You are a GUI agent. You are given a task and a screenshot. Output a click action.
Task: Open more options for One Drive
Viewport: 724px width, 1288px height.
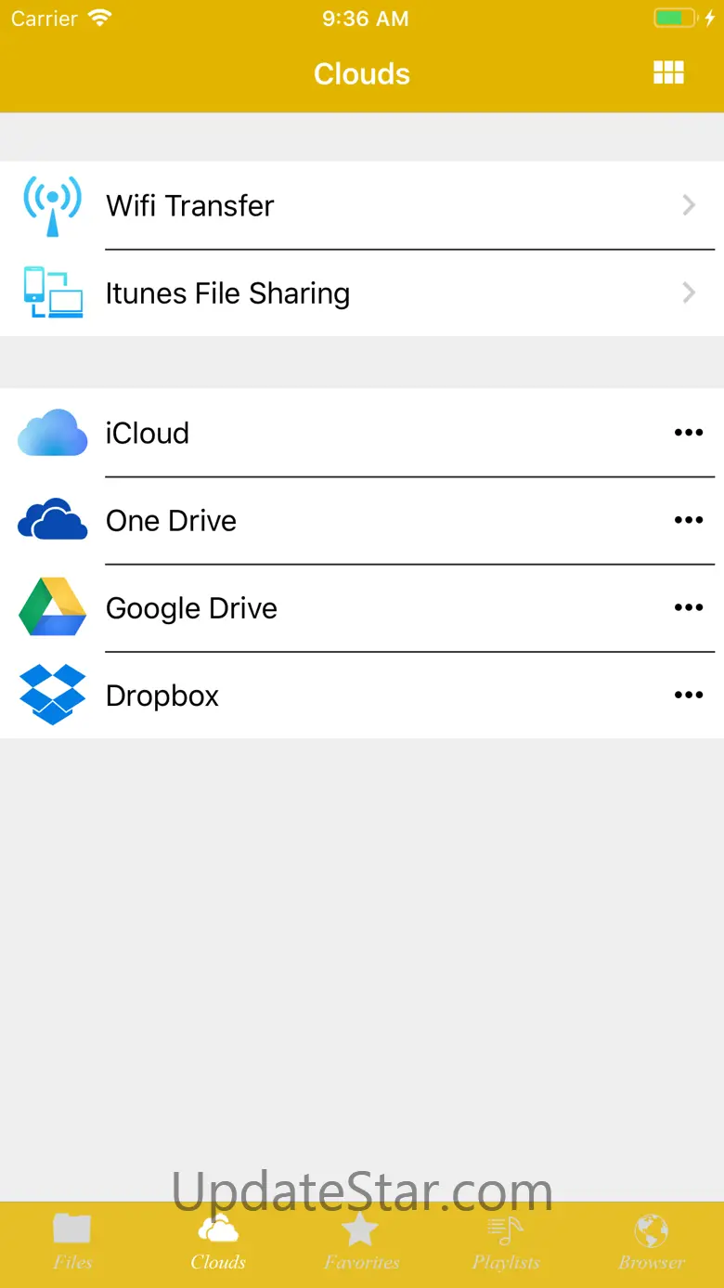tap(689, 520)
